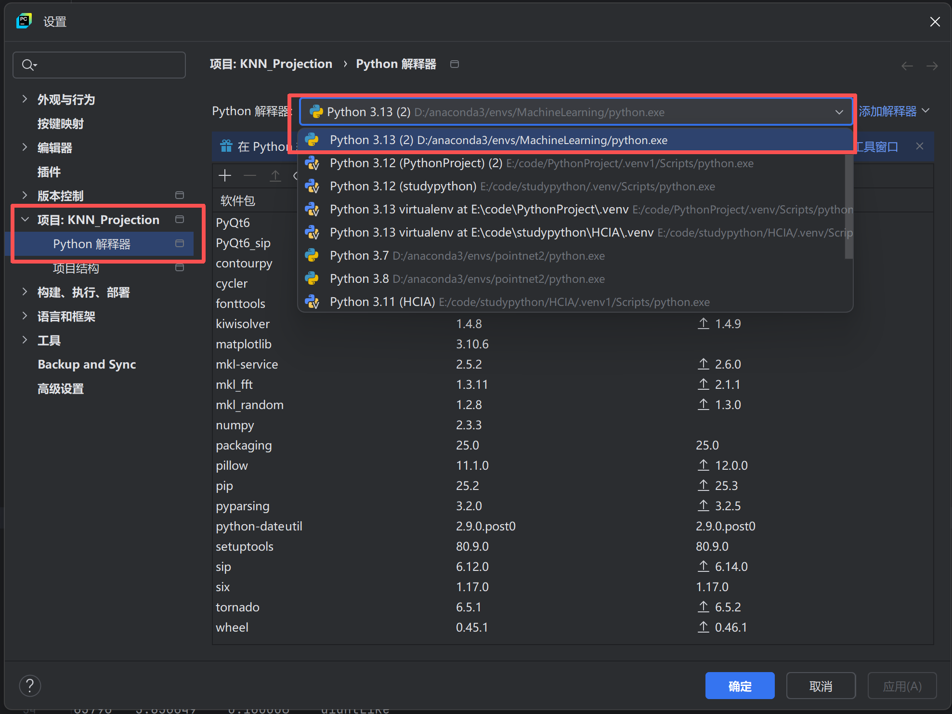
Task: Click the upgrade arrow icon next to pillow
Action: pyautogui.click(x=703, y=465)
